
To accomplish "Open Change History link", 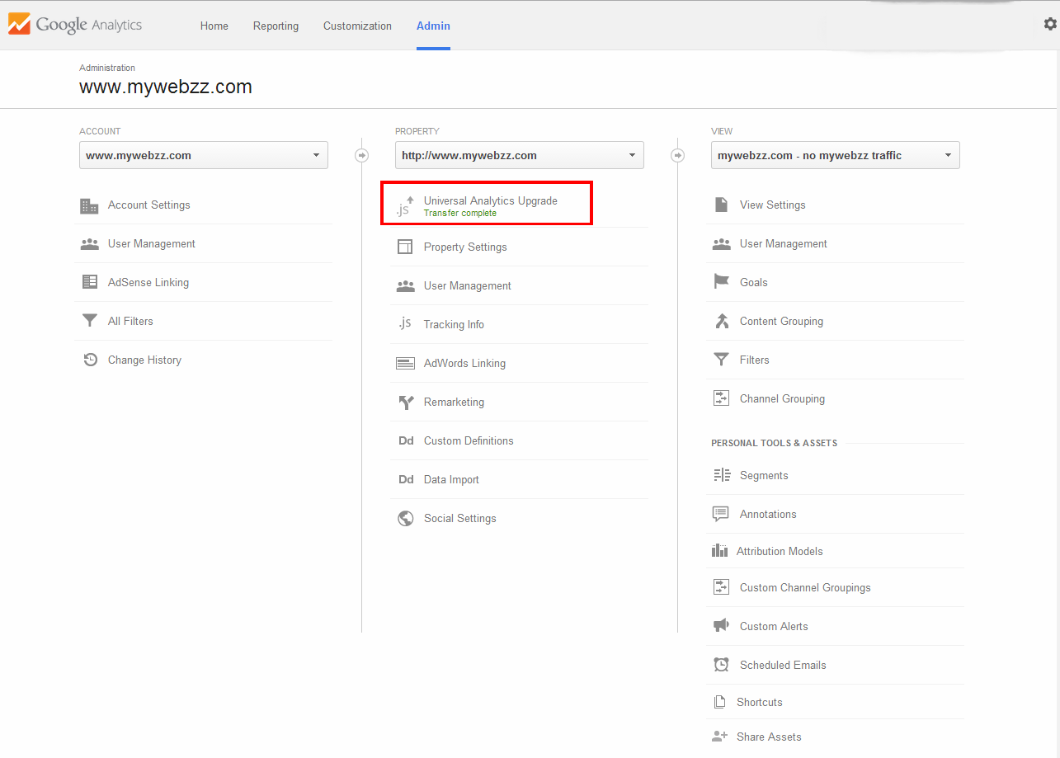I will point(144,360).
